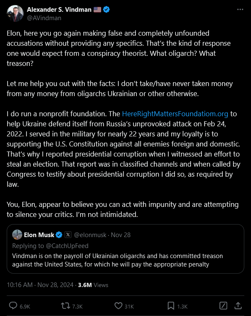Viewport: 251px width, 316px height.
Task: Open the quoted Elon Musk post text
Action: point(118,260)
